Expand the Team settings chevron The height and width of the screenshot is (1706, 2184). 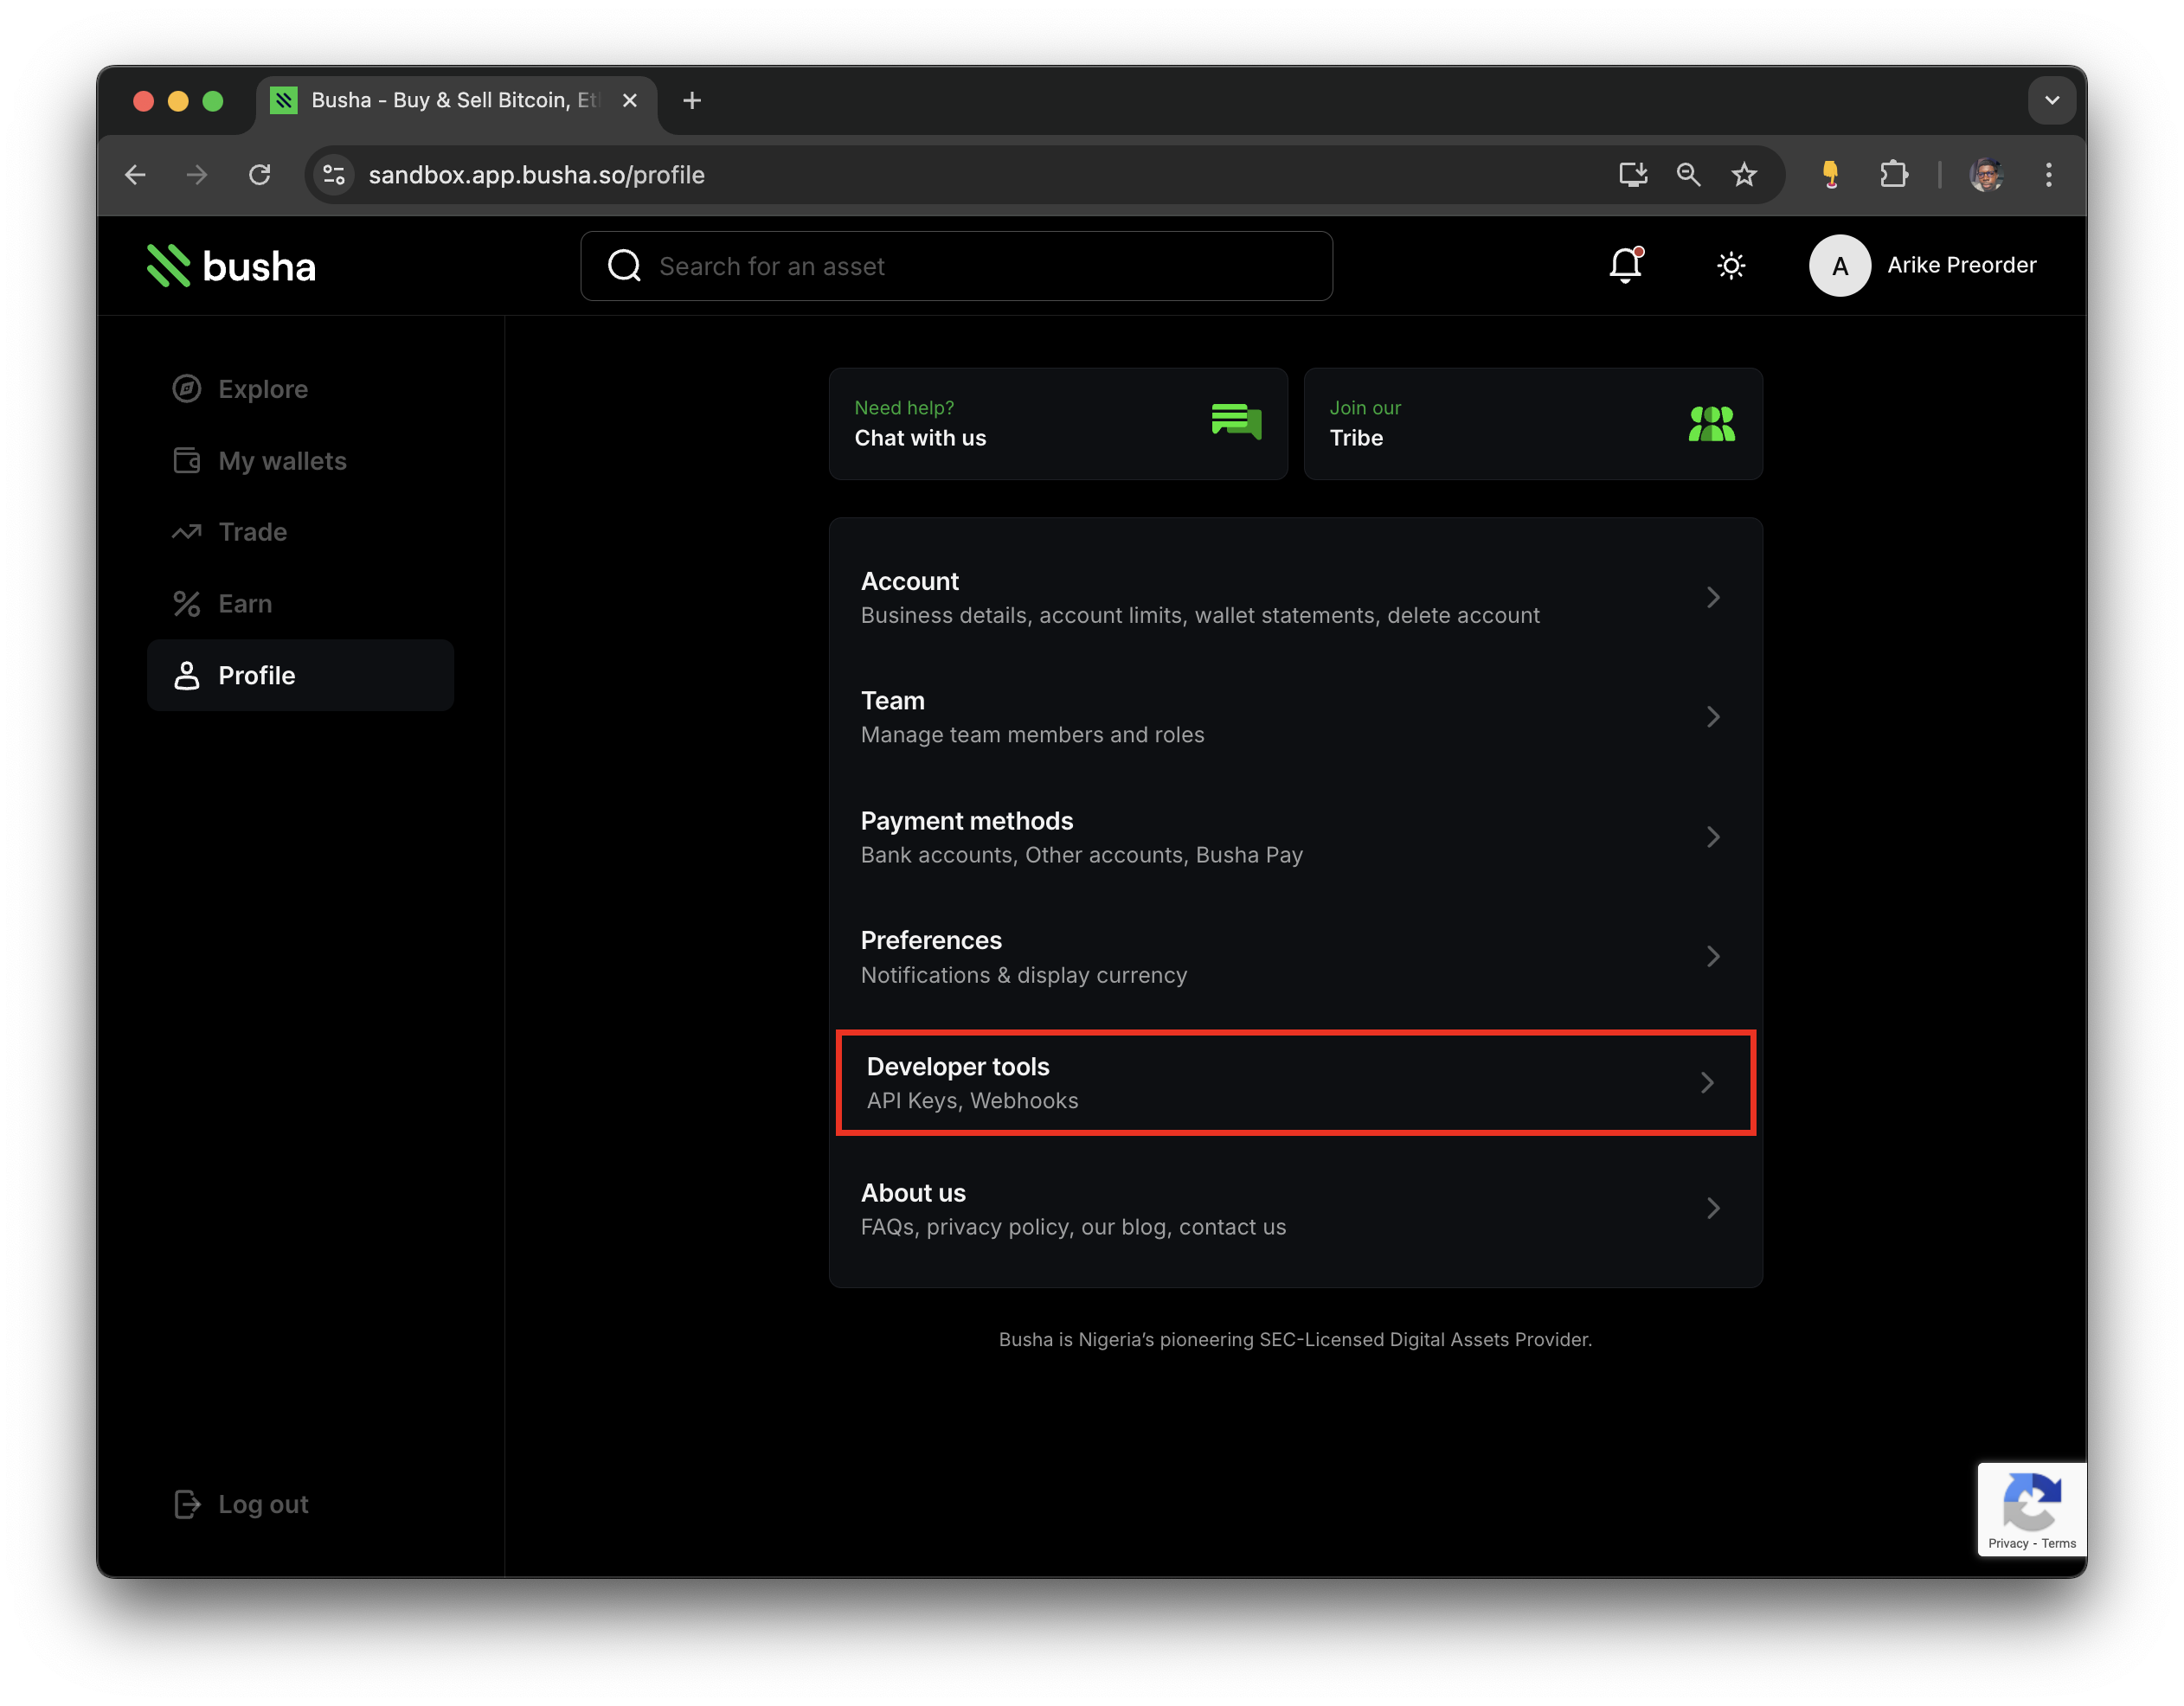pyautogui.click(x=1714, y=716)
